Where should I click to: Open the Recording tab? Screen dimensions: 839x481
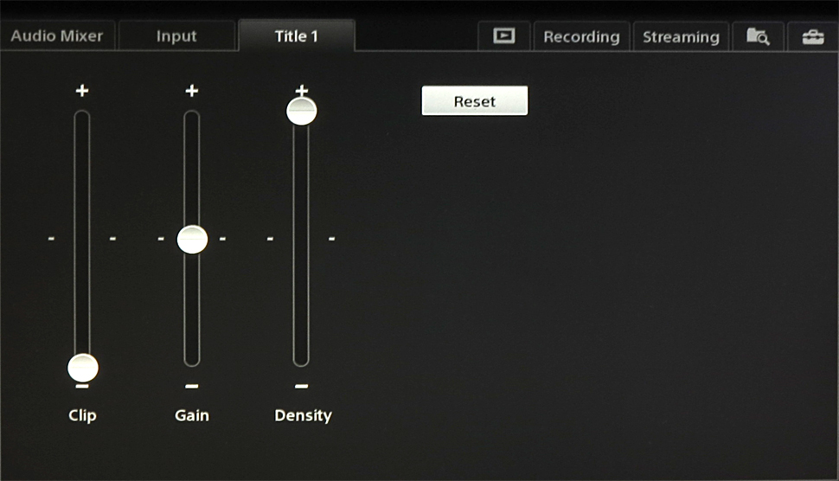pos(581,37)
